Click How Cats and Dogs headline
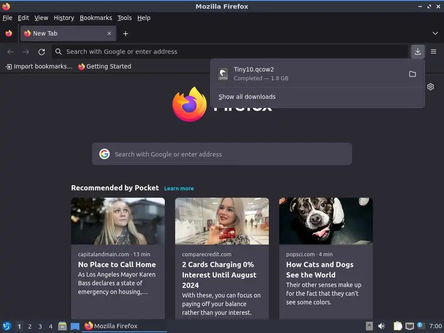Viewport: 444px width, 333px height. pos(320,270)
